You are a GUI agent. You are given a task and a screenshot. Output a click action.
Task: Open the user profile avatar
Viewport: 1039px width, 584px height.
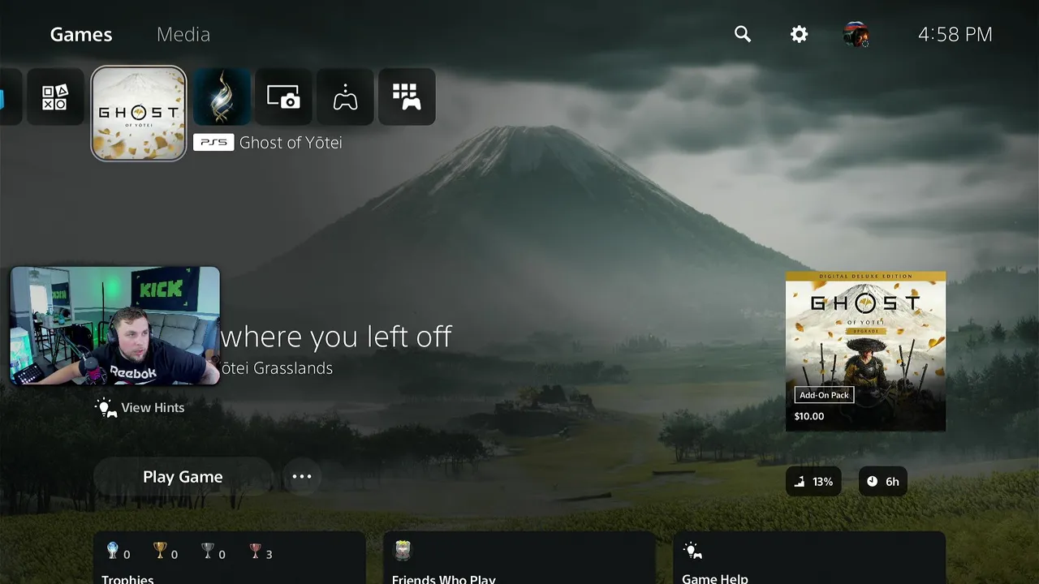click(856, 35)
